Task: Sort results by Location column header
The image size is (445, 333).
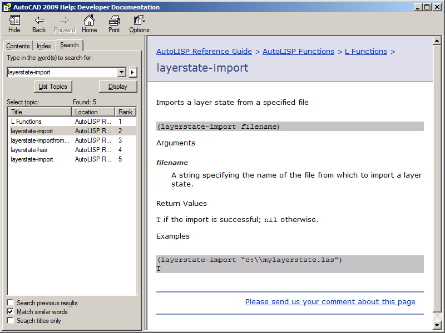Action: tap(93, 112)
